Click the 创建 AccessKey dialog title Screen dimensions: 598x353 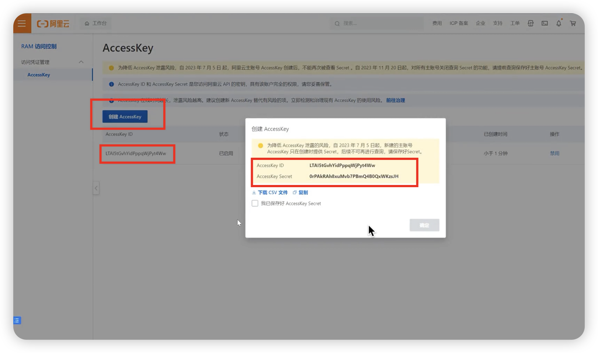pyautogui.click(x=270, y=129)
